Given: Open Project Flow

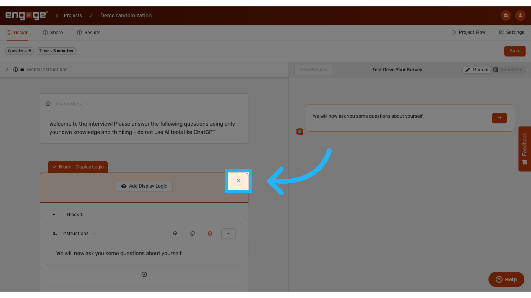Looking at the screenshot, I should pyautogui.click(x=468, y=32).
